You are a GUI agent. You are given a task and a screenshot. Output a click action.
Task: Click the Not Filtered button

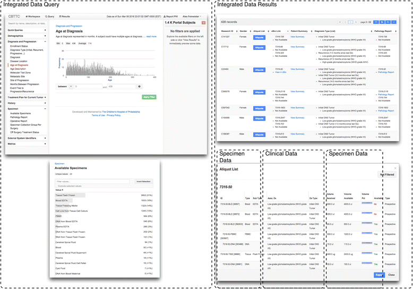[x=387, y=175]
